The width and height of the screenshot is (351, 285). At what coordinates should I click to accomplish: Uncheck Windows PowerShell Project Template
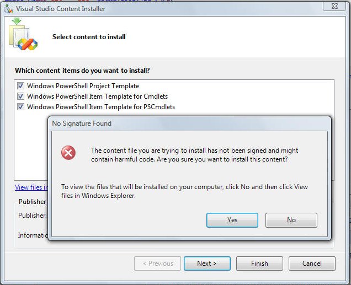pos(20,86)
